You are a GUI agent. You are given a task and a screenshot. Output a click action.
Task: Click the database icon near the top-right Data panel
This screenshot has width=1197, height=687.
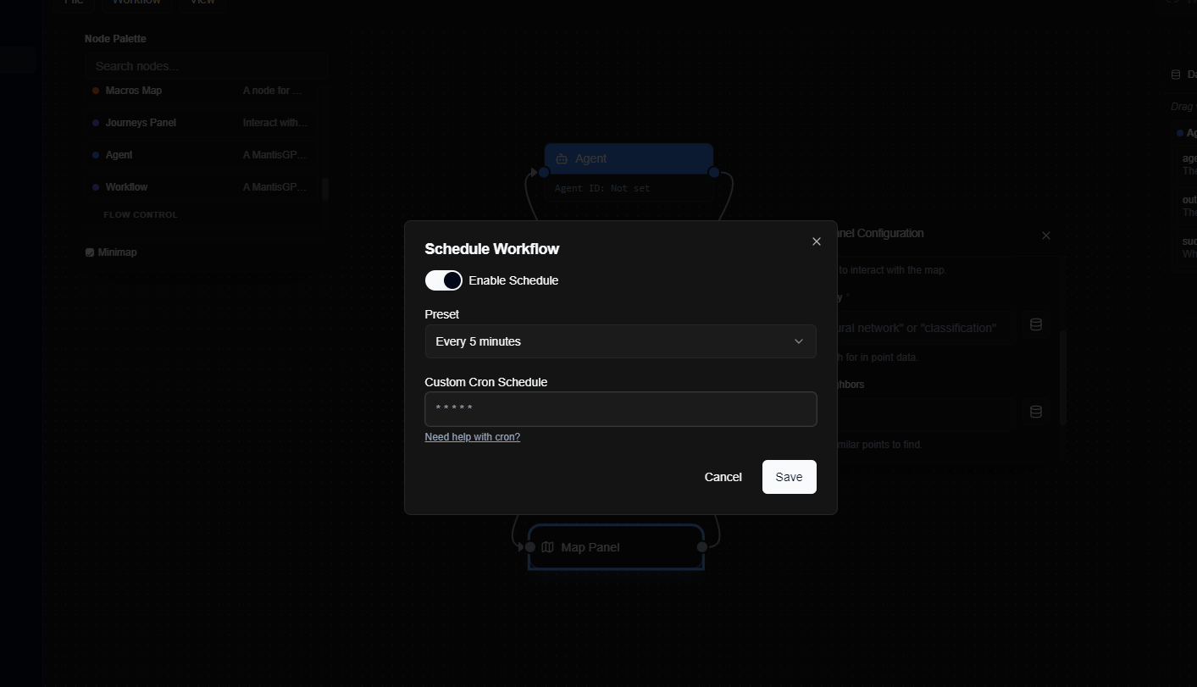coord(1174,74)
